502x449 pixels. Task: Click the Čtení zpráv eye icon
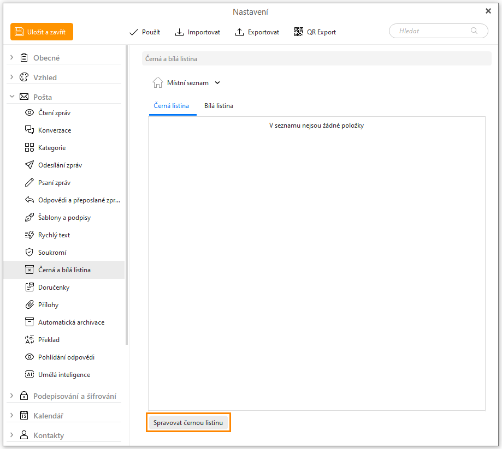pos(29,112)
